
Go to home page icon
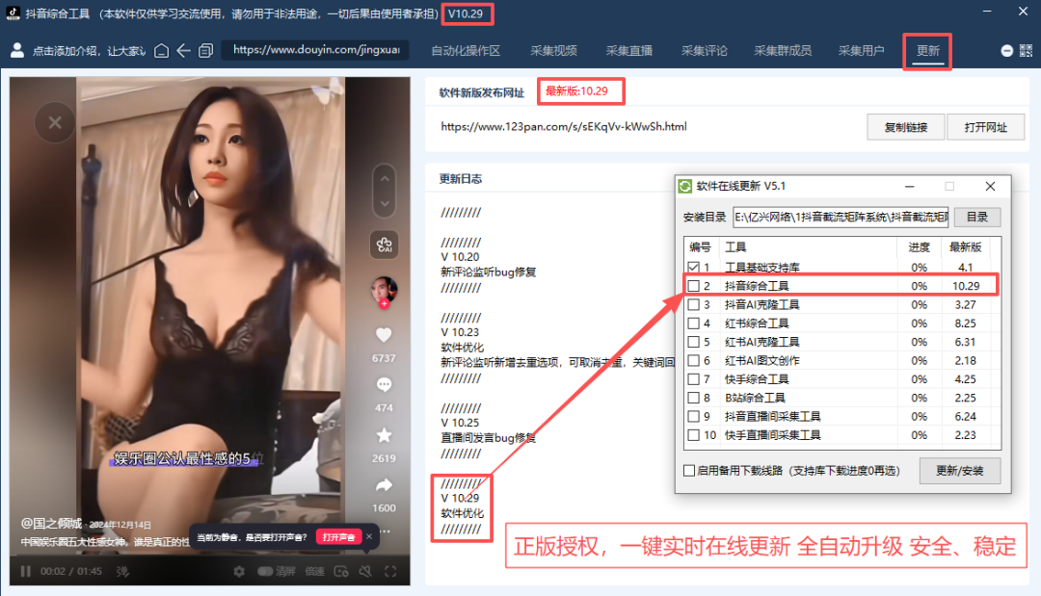coord(161,50)
